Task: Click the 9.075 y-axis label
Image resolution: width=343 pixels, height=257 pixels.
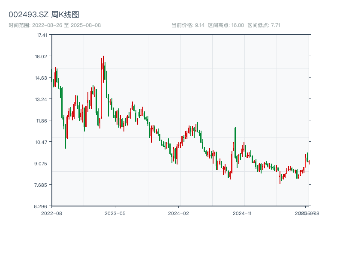Action: pyautogui.click(x=42, y=164)
